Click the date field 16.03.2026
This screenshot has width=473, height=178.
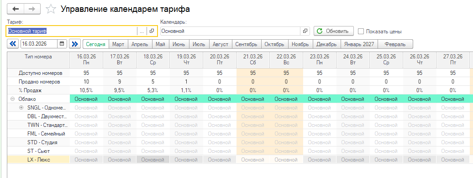[x=39, y=44]
